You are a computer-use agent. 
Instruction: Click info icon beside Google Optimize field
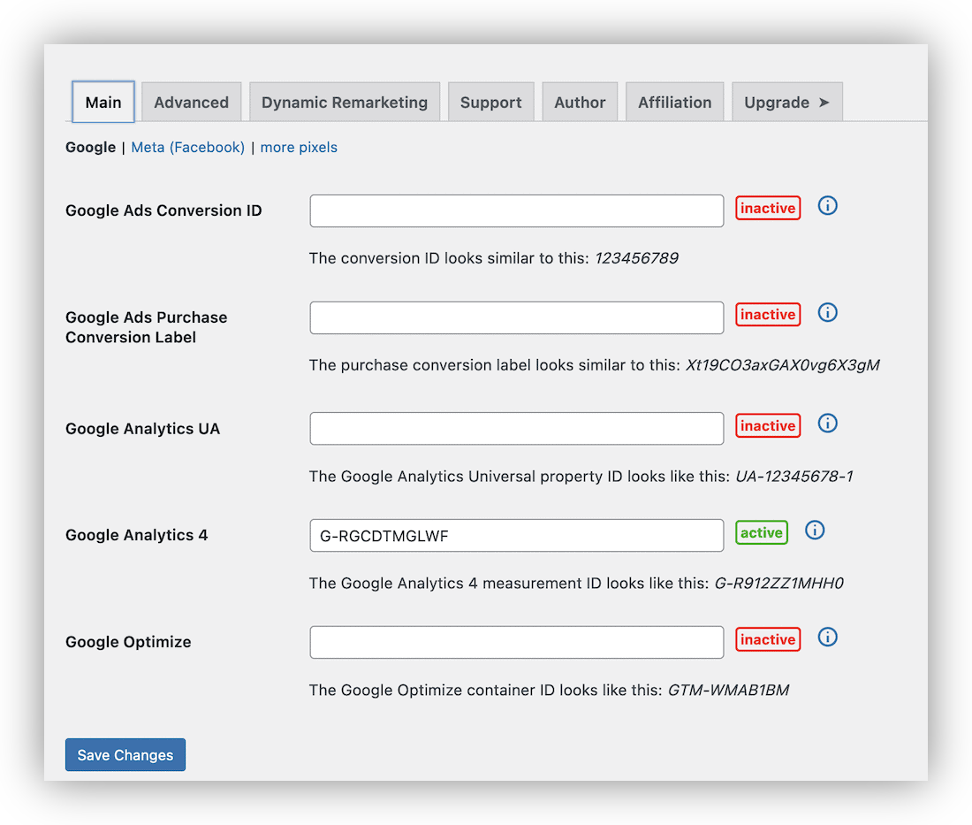[x=827, y=638]
